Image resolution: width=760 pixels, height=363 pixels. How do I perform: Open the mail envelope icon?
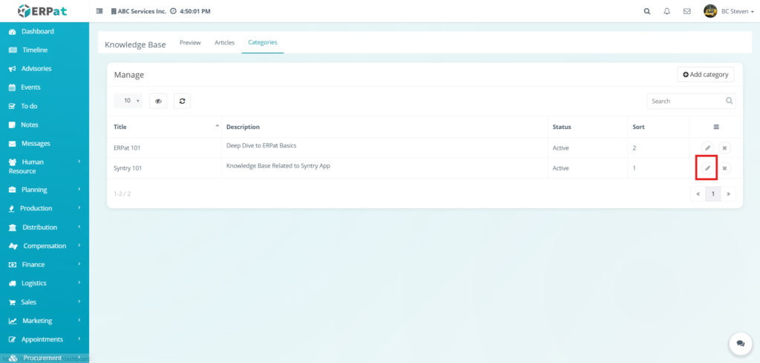(687, 11)
